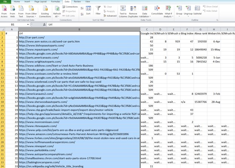The height and width of the screenshot is (168, 235).
Task: Click Webarchive date 28-Aug
Action: pos(214,102)
